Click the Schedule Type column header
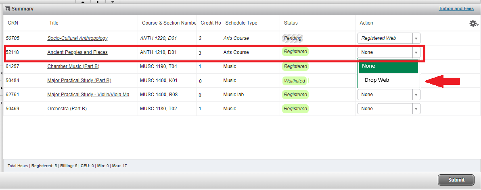 coord(241,23)
